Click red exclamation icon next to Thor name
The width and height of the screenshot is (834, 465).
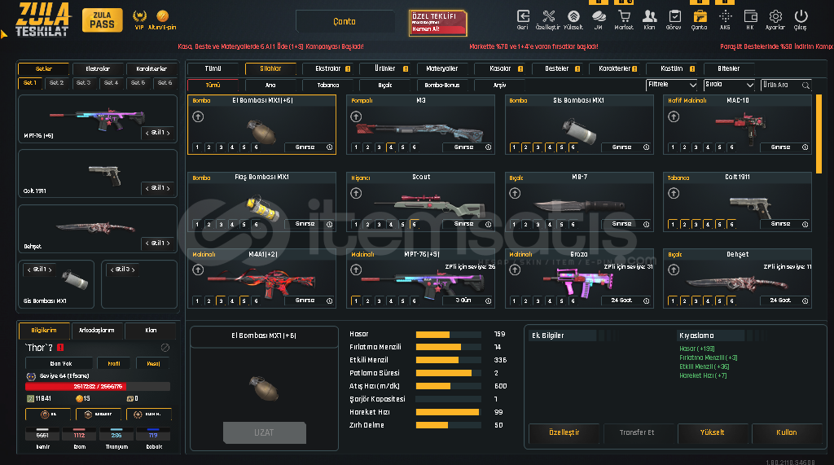click(60, 348)
